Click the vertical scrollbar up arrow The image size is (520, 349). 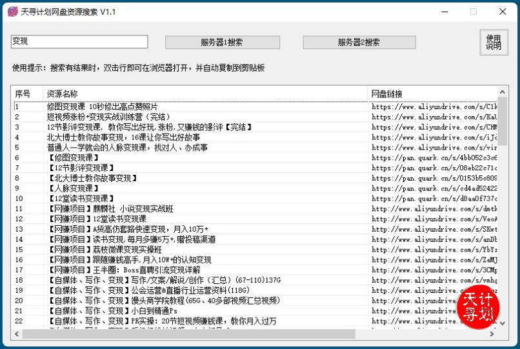click(502, 92)
